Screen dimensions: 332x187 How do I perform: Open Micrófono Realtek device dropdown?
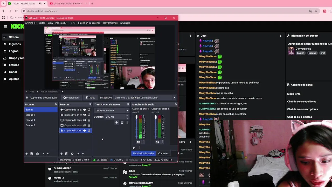point(145,98)
